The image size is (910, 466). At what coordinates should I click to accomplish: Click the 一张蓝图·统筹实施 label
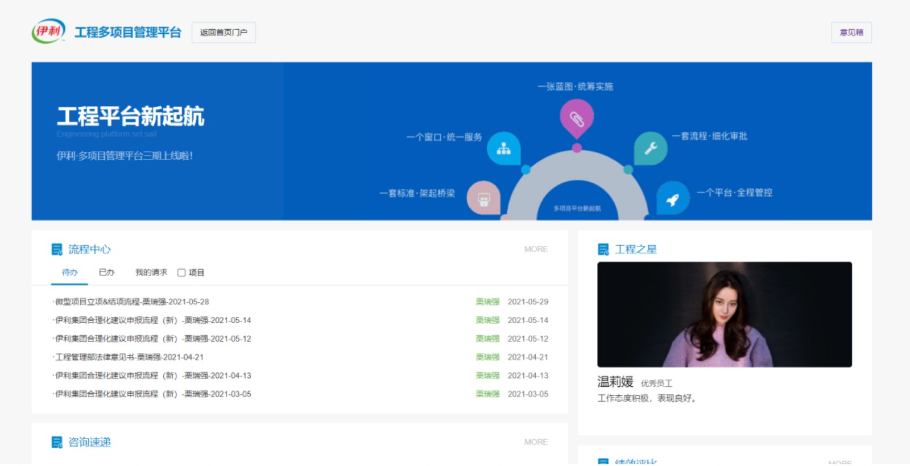coord(575,86)
